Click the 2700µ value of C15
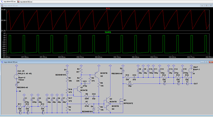 [x=186, y=73]
